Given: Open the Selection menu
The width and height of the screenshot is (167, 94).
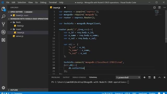Looking at the screenshot, I should point(22,2).
